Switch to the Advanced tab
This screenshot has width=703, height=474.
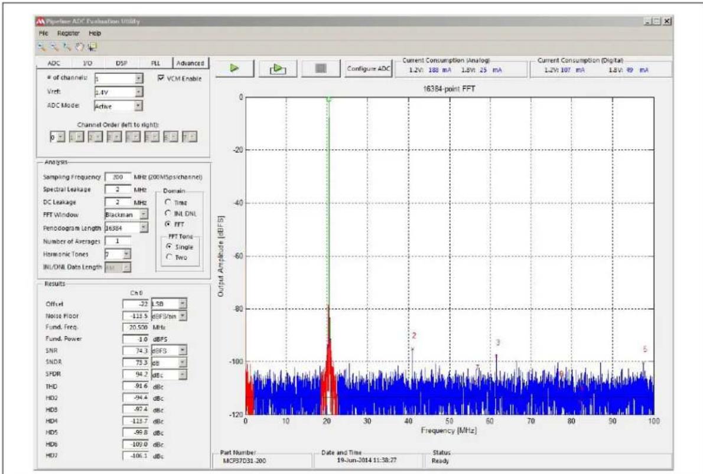click(x=190, y=63)
